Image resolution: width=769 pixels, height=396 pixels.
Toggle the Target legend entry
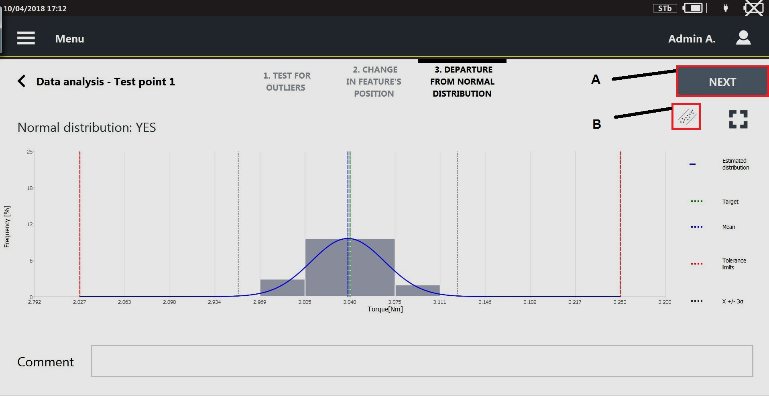click(x=730, y=202)
